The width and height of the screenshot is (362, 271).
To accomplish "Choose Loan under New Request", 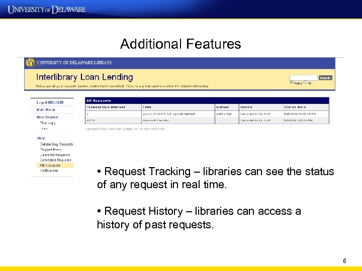I will click(x=44, y=128).
